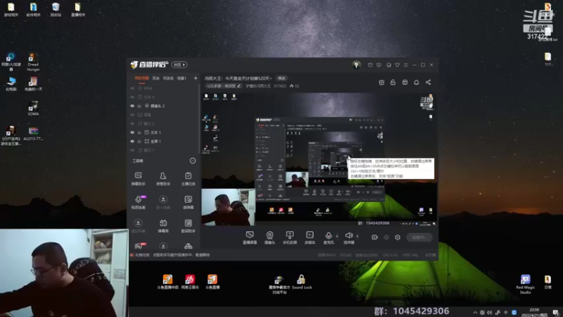
Task: Switch to the 我的场景 scene tab
Action: pos(141,78)
